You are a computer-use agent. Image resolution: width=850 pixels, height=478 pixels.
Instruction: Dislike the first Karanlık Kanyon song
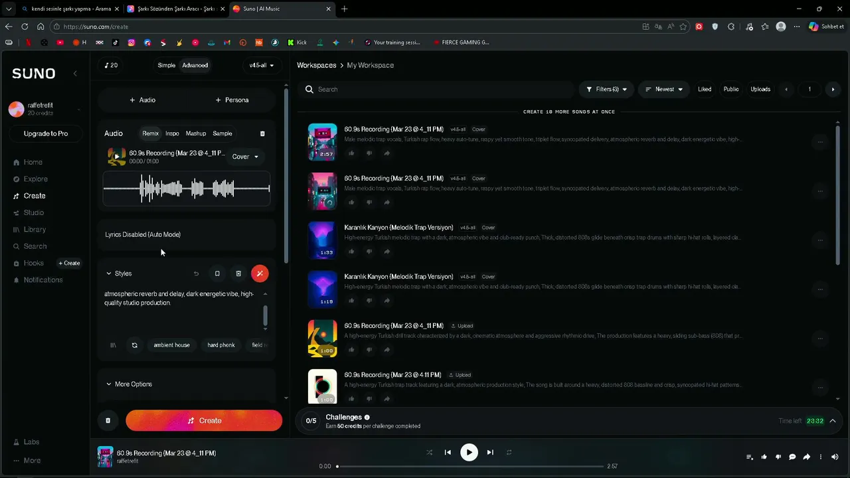(369, 252)
